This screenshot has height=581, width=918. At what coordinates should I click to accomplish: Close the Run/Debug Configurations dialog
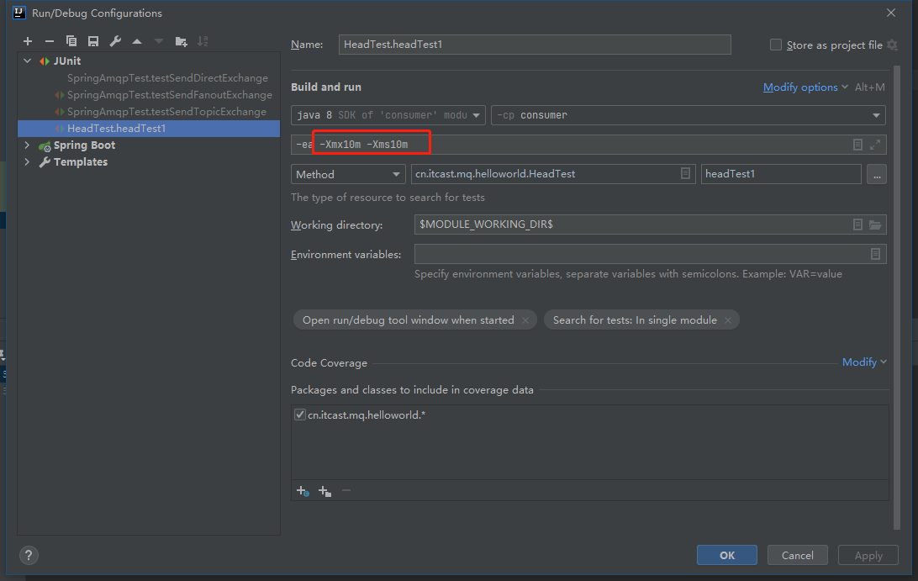point(891,13)
